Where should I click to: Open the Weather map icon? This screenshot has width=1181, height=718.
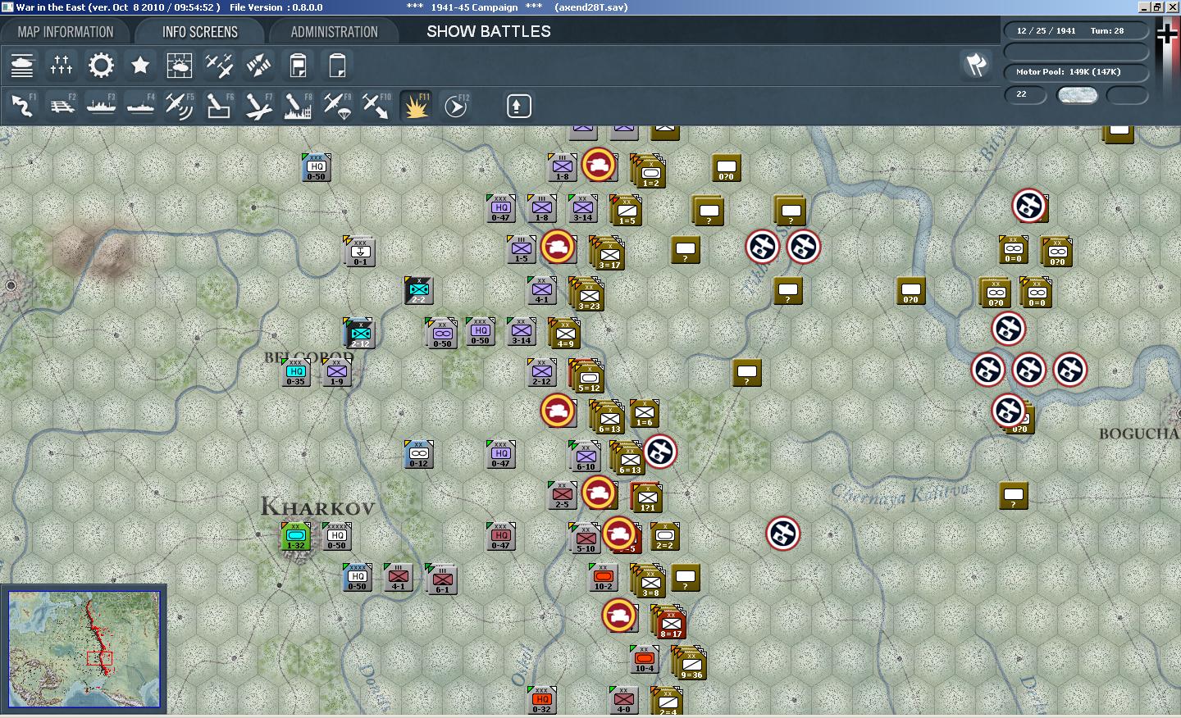180,66
